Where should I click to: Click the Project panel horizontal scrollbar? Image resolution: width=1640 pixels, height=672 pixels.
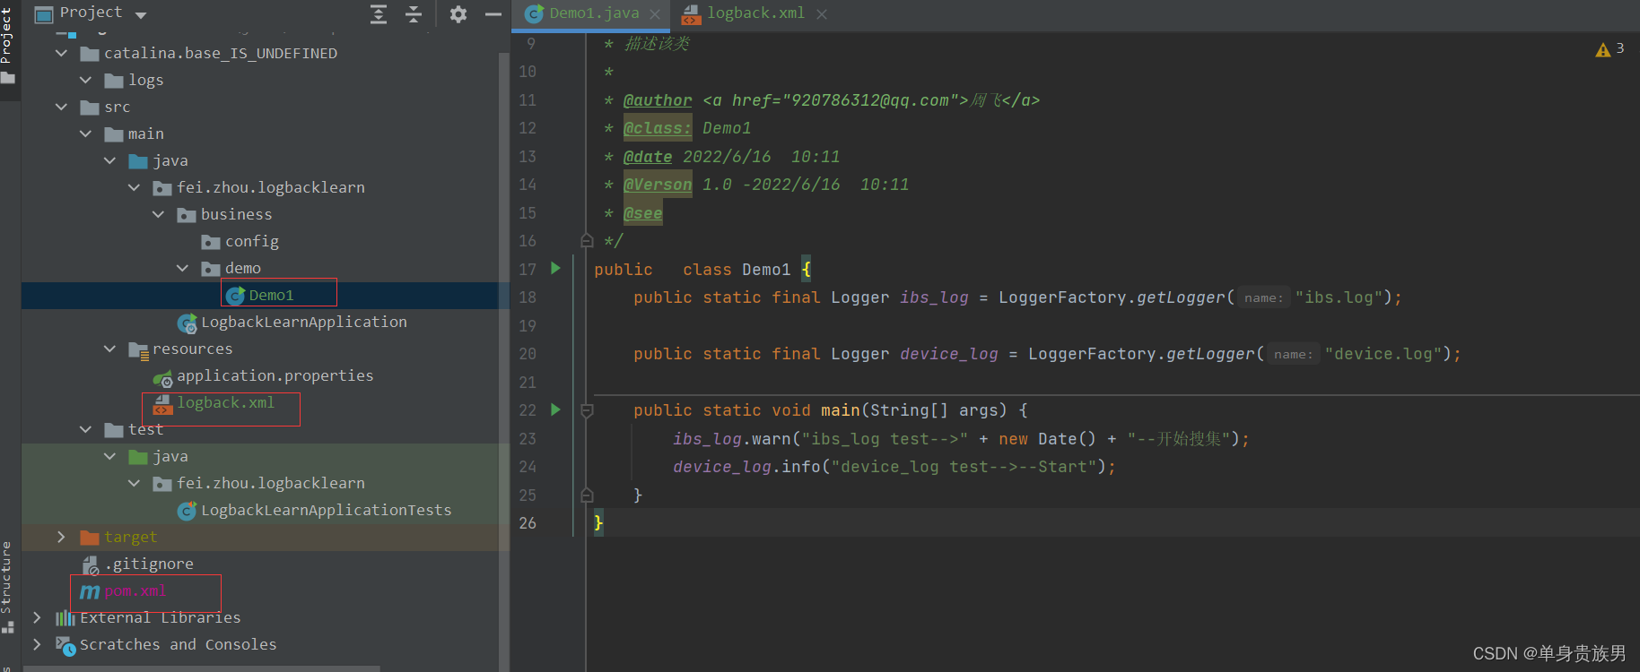pos(201,668)
